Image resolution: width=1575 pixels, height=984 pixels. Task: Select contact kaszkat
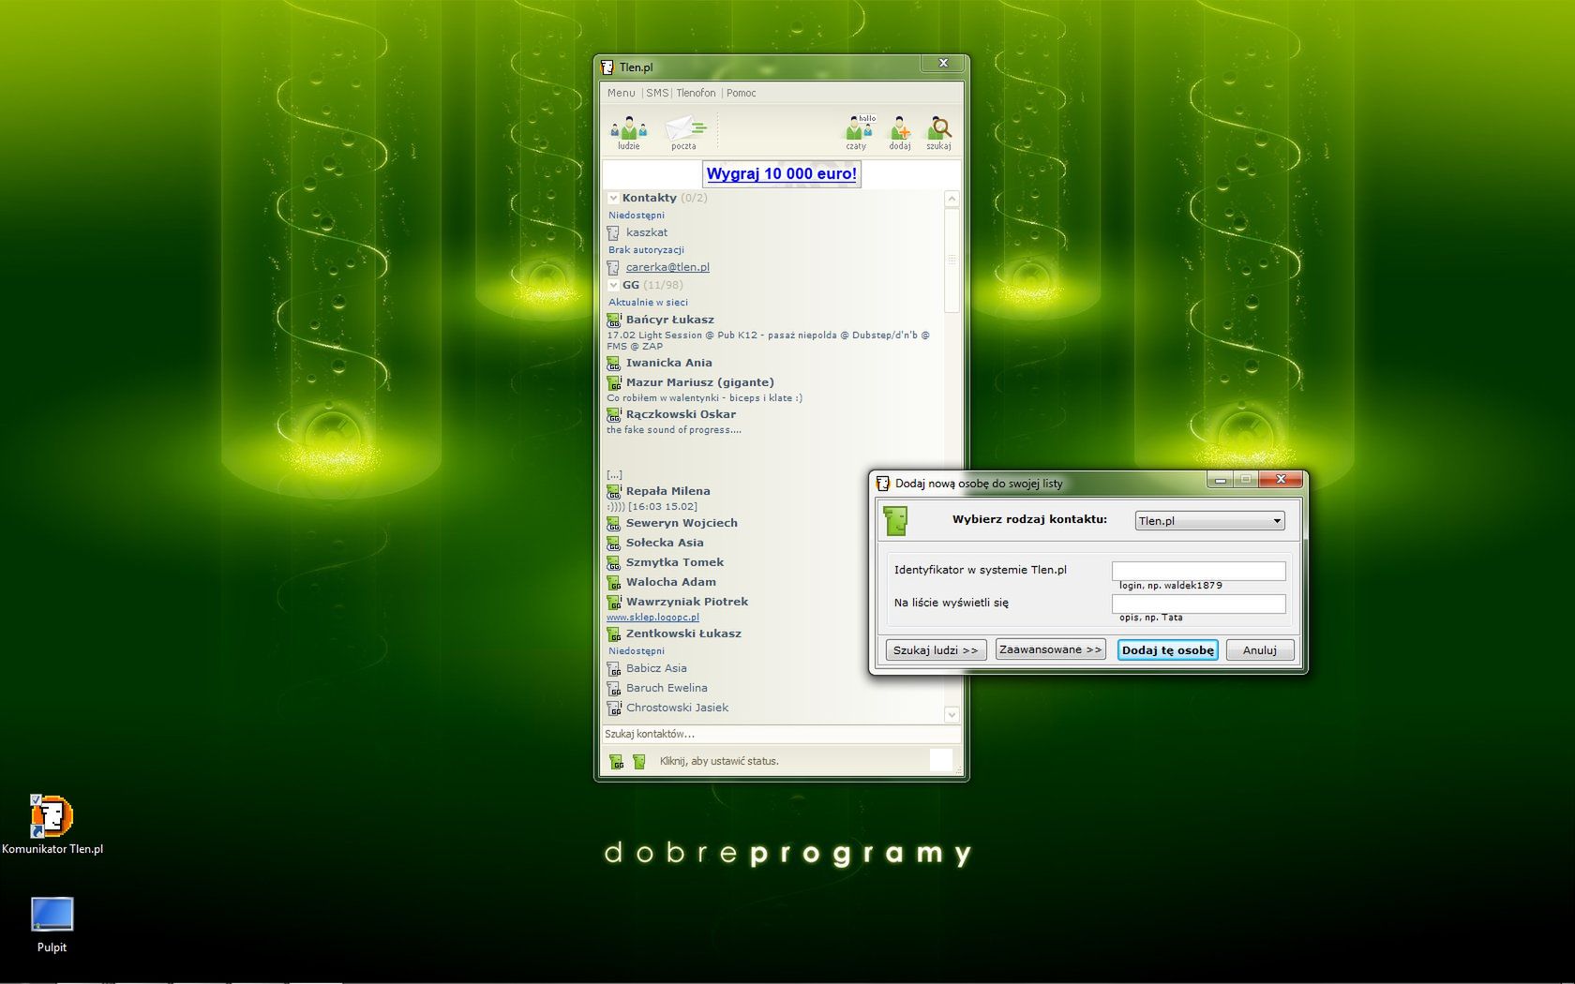coord(647,232)
